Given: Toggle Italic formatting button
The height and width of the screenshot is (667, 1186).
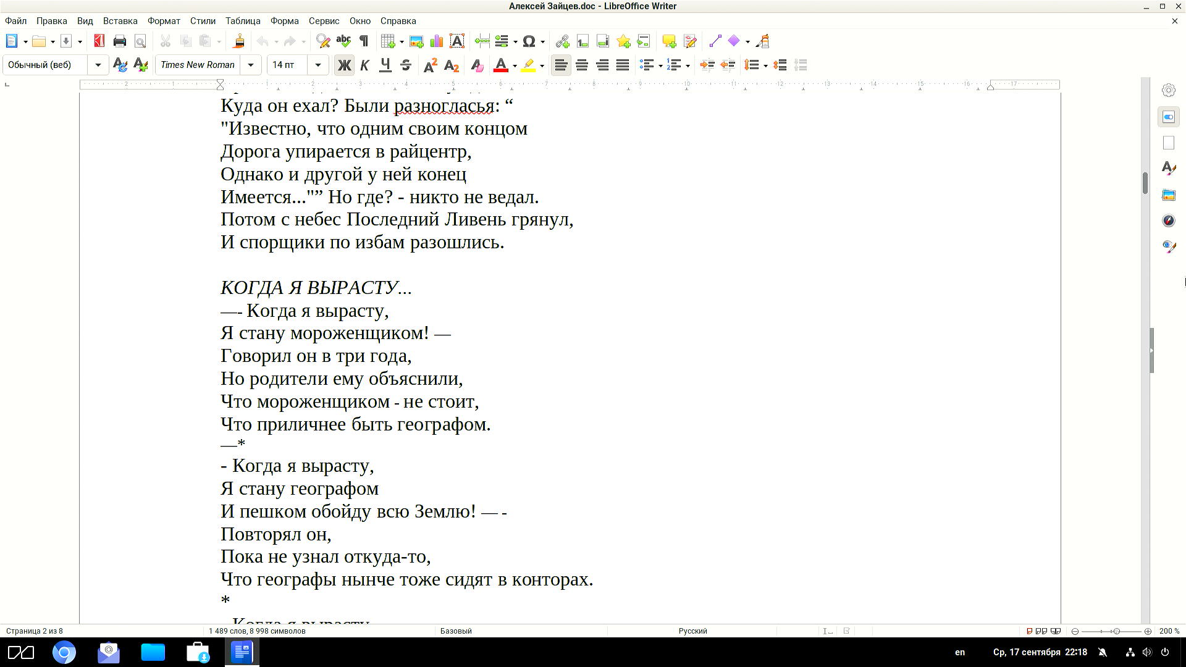Looking at the screenshot, I should [x=364, y=65].
